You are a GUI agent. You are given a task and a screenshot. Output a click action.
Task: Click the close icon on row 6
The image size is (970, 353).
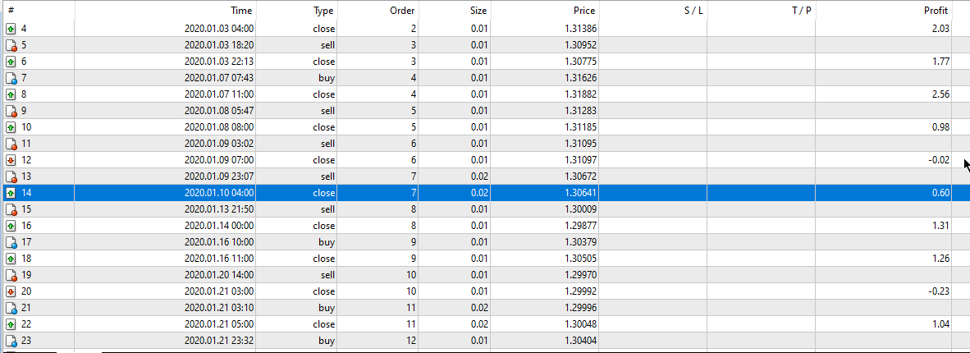(11, 62)
